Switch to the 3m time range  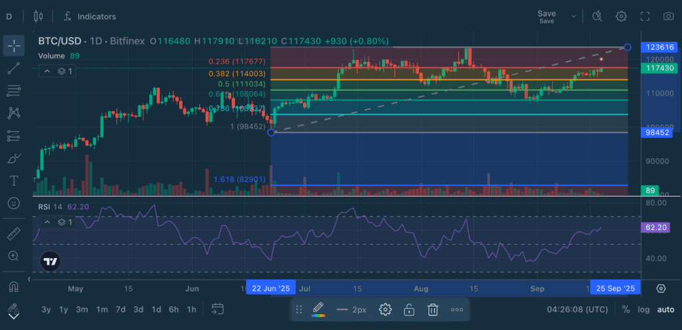(82, 309)
